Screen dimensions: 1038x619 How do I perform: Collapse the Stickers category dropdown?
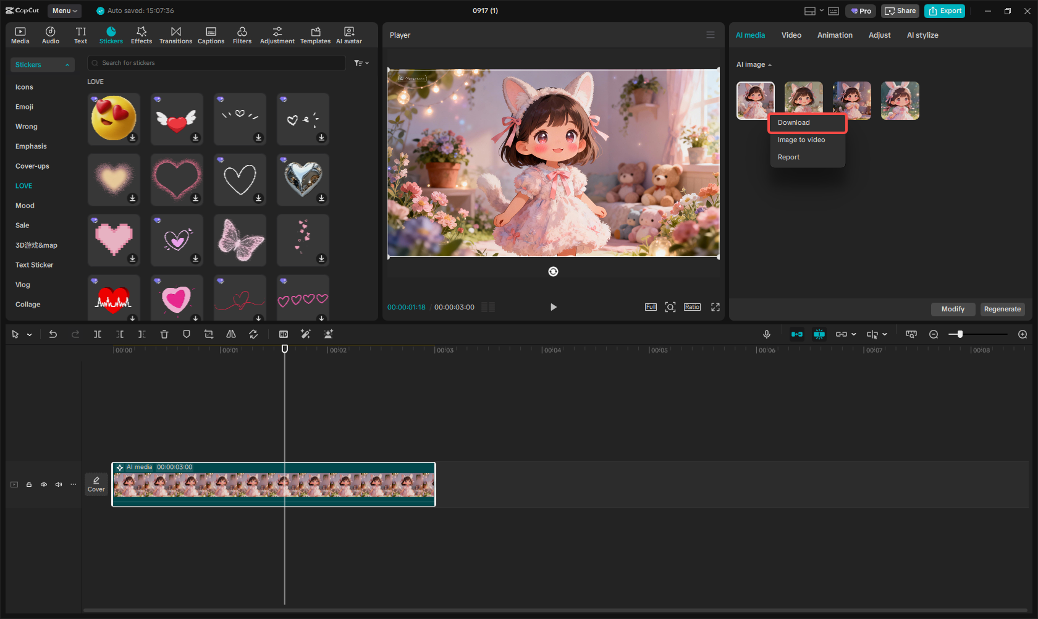(42, 65)
